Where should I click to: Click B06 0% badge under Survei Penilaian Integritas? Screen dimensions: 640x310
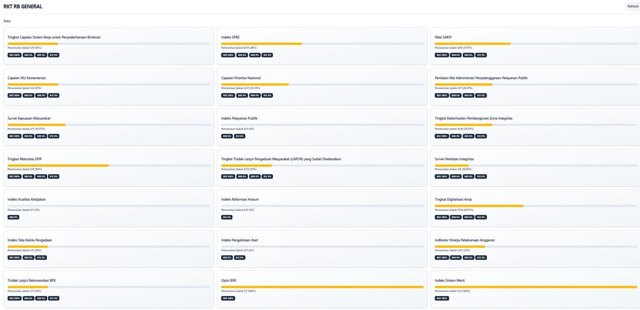click(455, 177)
